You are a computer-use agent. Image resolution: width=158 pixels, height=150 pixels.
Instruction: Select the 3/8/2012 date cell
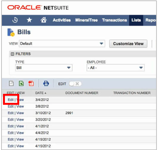[x=42, y=106]
